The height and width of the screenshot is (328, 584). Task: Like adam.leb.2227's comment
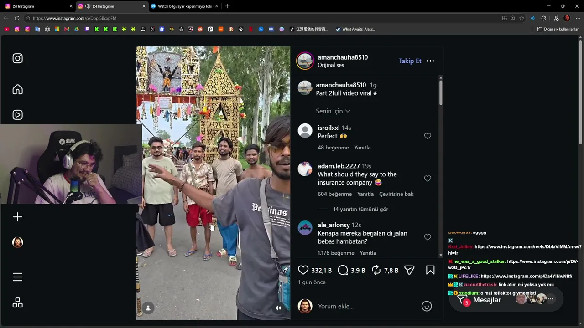tap(428, 179)
